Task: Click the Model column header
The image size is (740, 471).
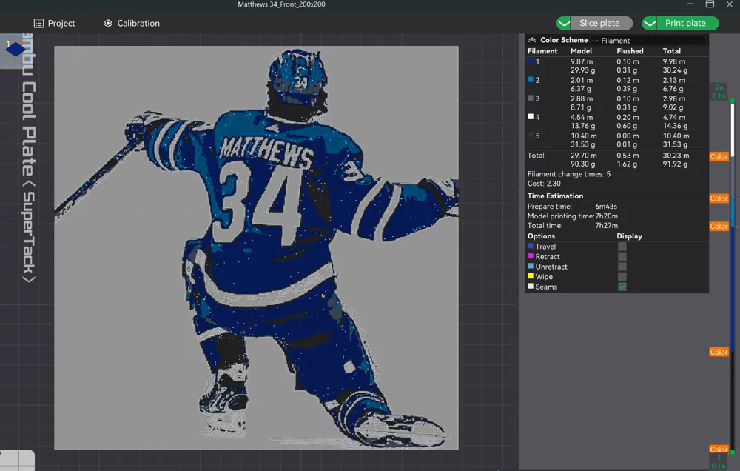Action: [x=581, y=51]
